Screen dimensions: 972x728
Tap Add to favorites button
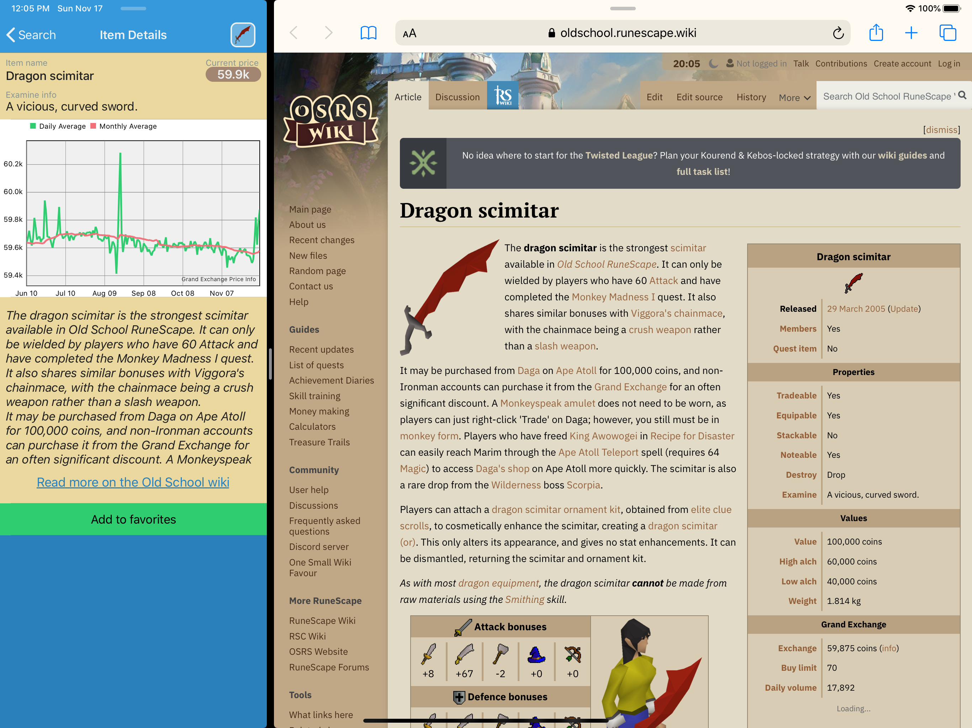[x=133, y=519]
